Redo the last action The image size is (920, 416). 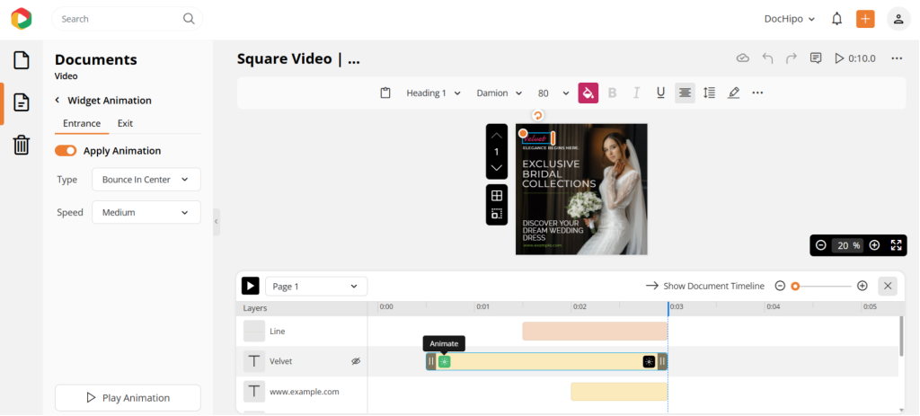(791, 58)
